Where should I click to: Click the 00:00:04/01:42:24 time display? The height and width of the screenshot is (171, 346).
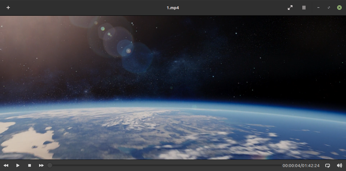pyautogui.click(x=301, y=165)
